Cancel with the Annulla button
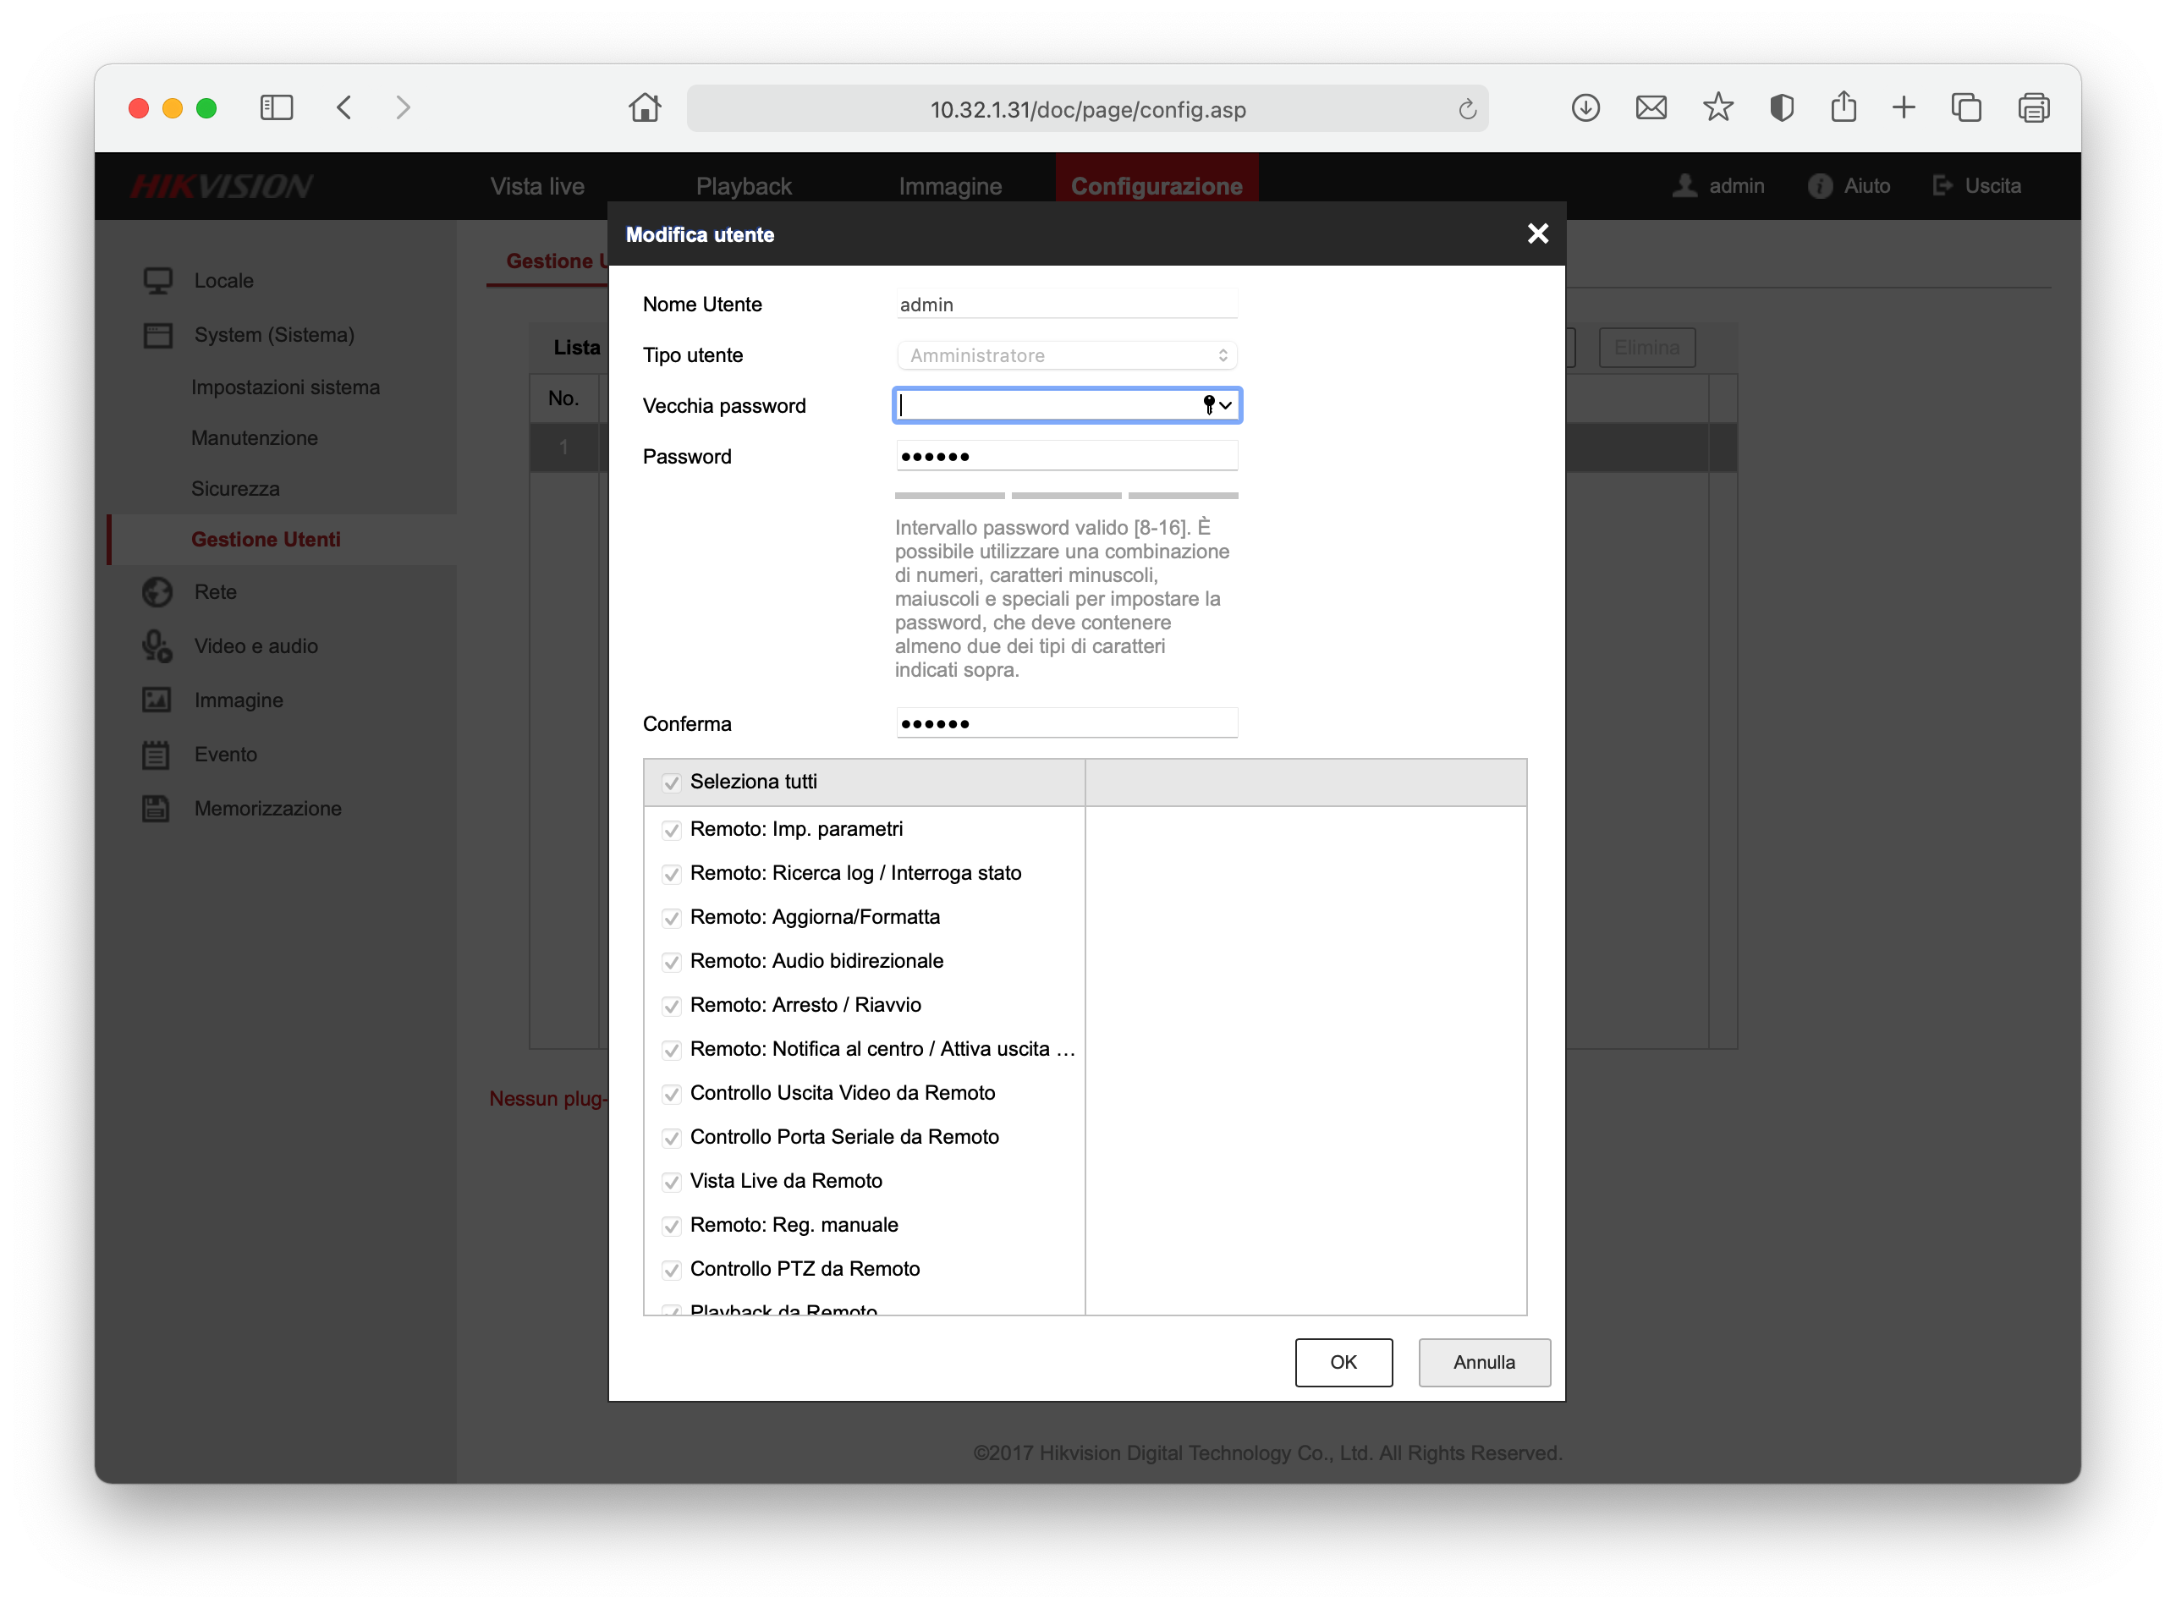The image size is (2176, 1609). [x=1483, y=1362]
